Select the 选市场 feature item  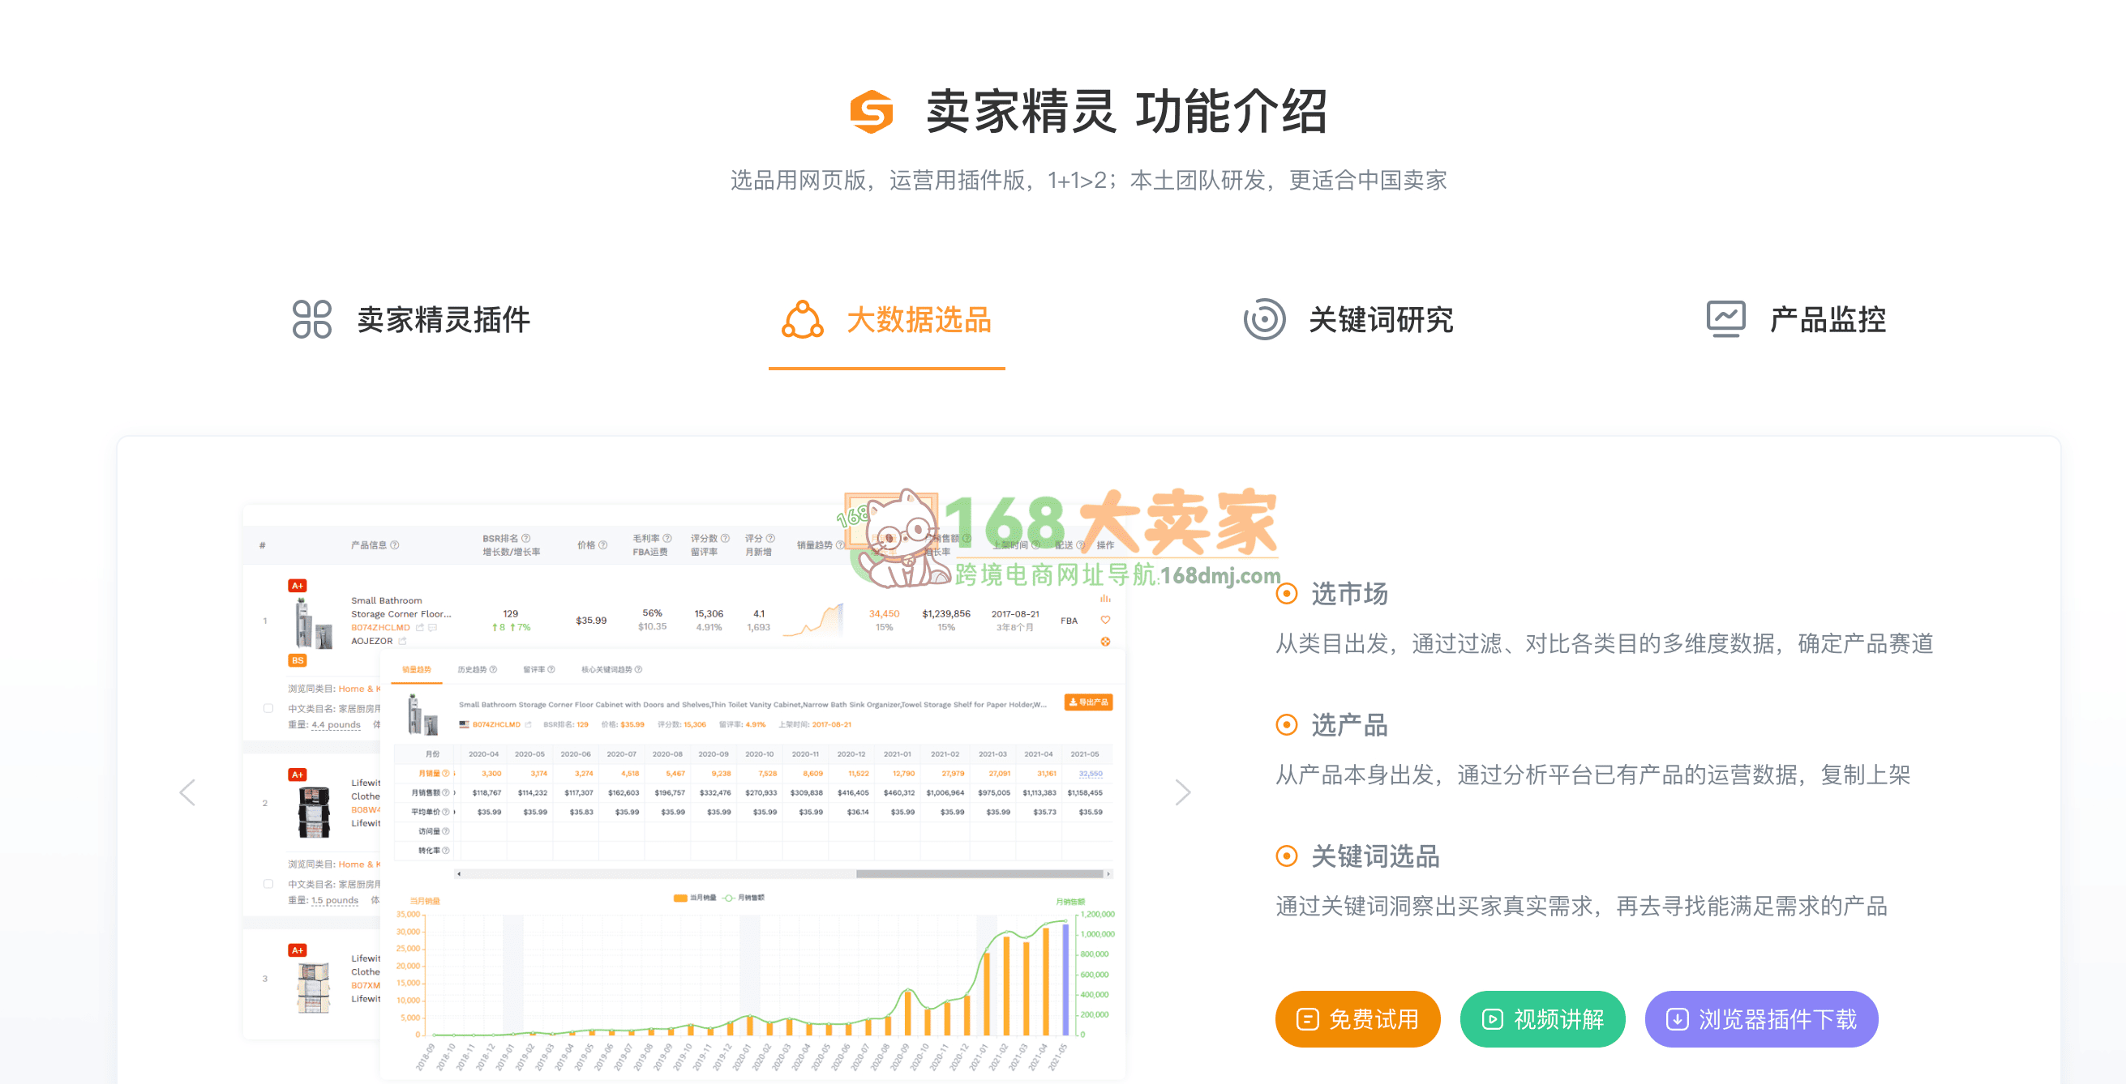coord(1332,594)
